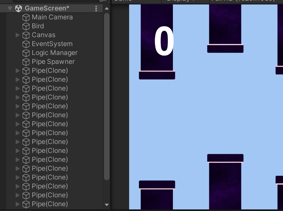Click the cube icon next to Pipe Spawner
The width and height of the screenshot is (283, 211).
(x=26, y=62)
